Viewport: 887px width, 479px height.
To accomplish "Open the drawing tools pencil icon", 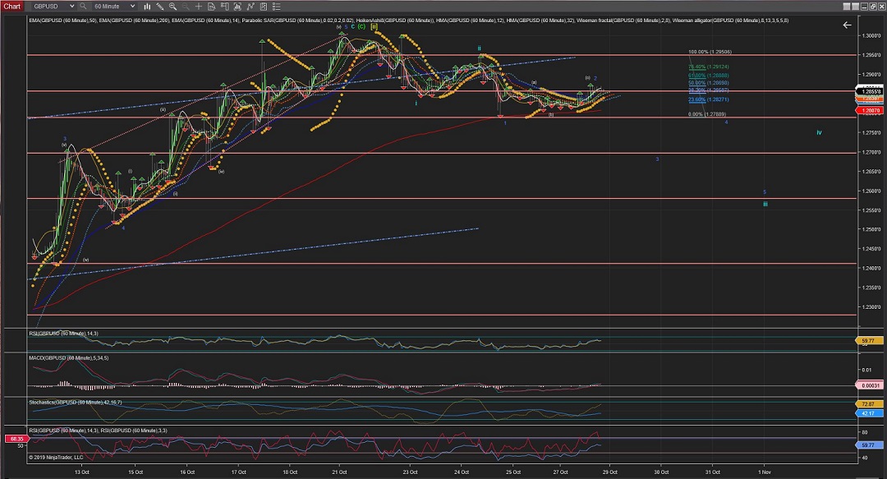I will point(159,6).
